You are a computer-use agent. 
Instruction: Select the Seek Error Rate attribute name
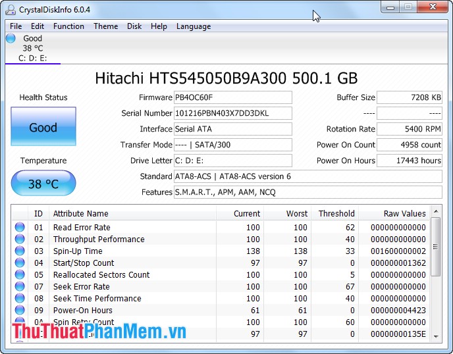coord(82,287)
